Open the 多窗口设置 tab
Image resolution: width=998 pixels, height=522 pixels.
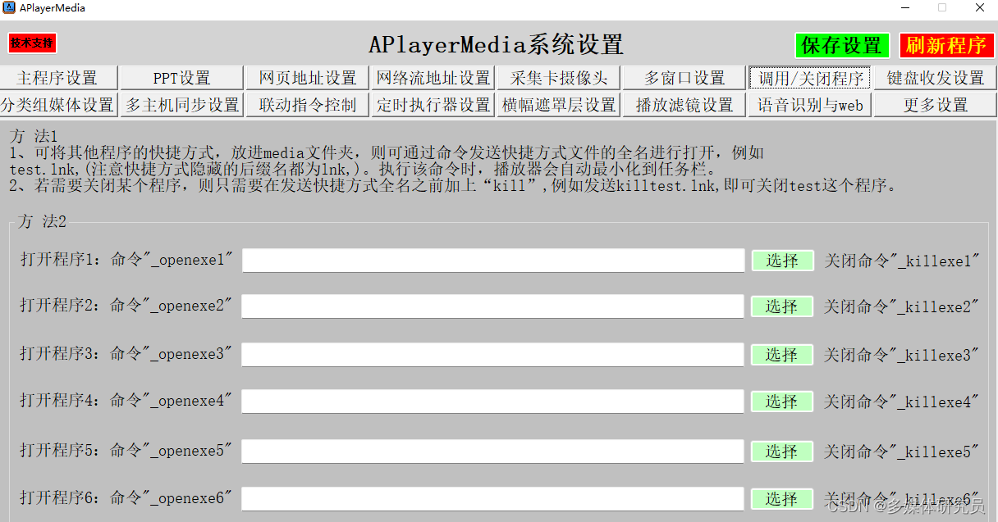coord(684,78)
